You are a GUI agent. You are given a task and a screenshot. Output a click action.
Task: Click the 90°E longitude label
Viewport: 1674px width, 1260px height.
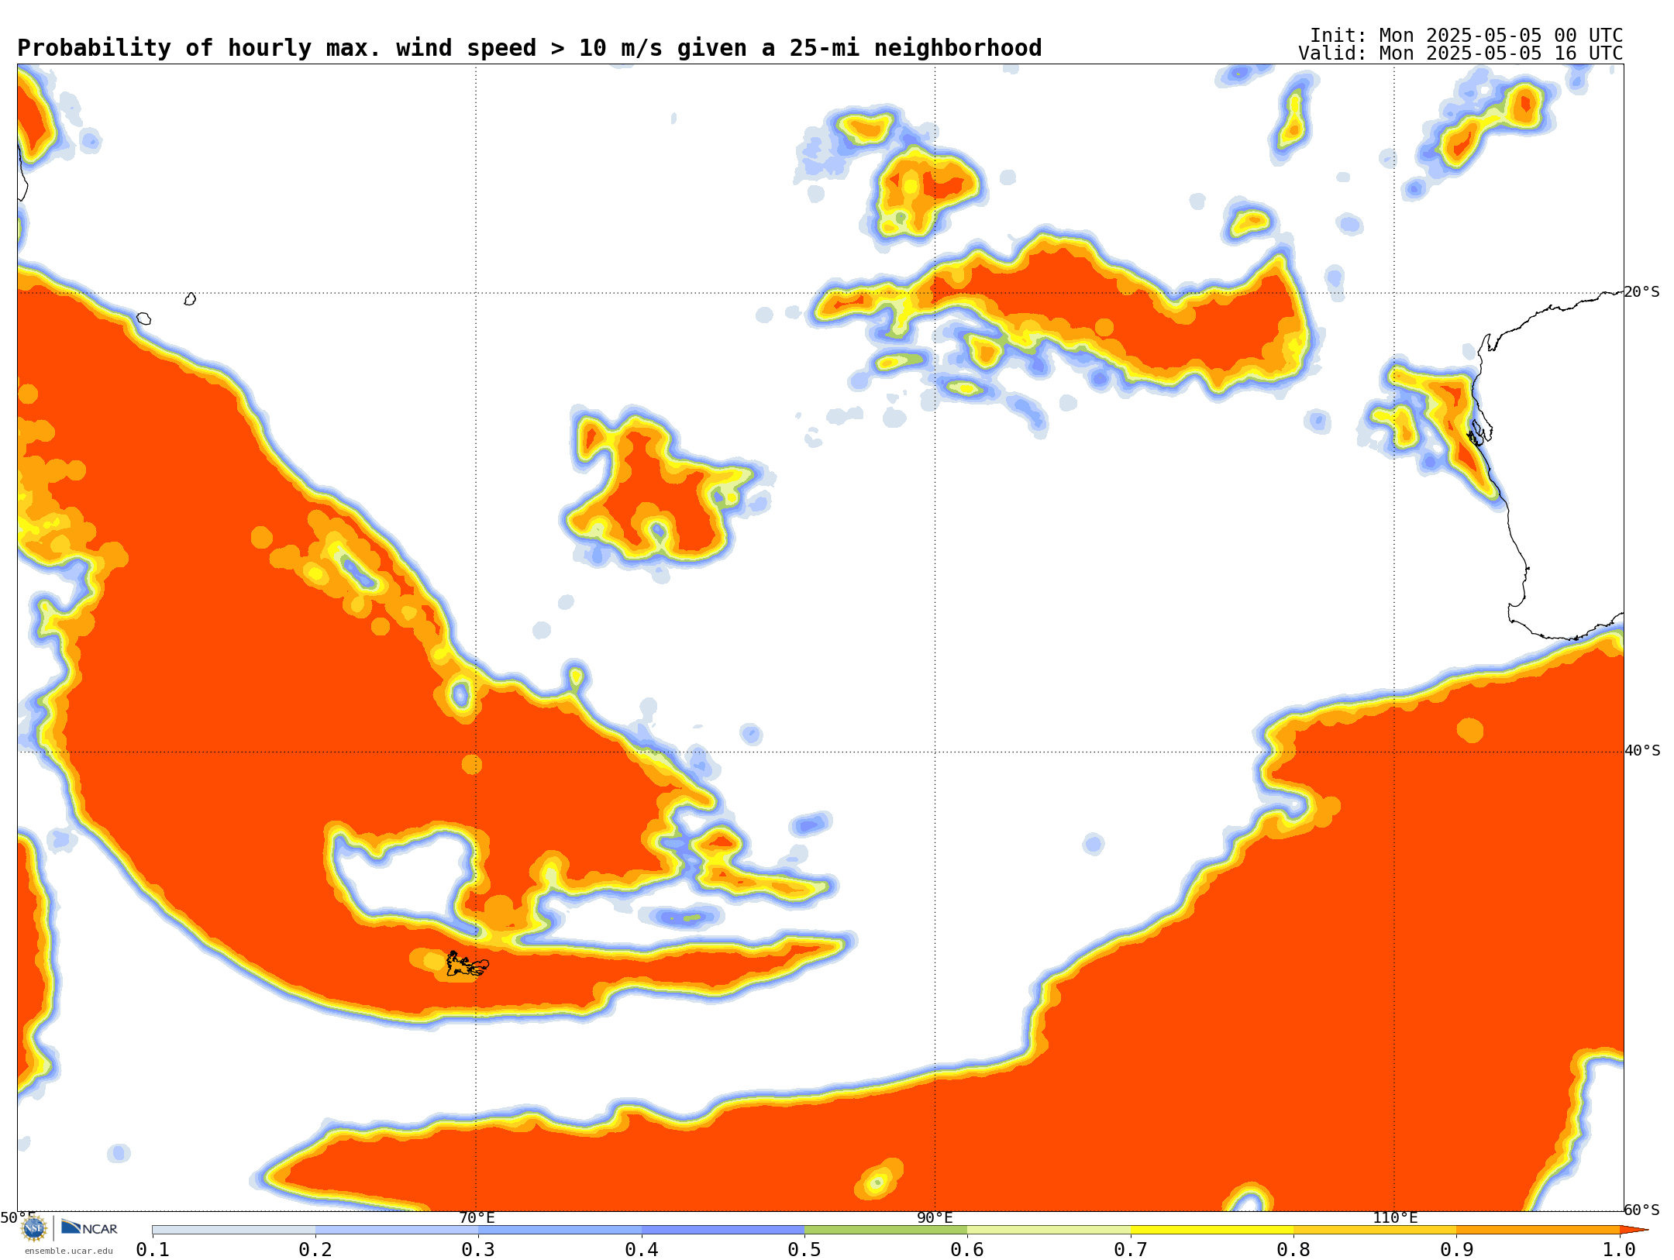pyautogui.click(x=935, y=1217)
